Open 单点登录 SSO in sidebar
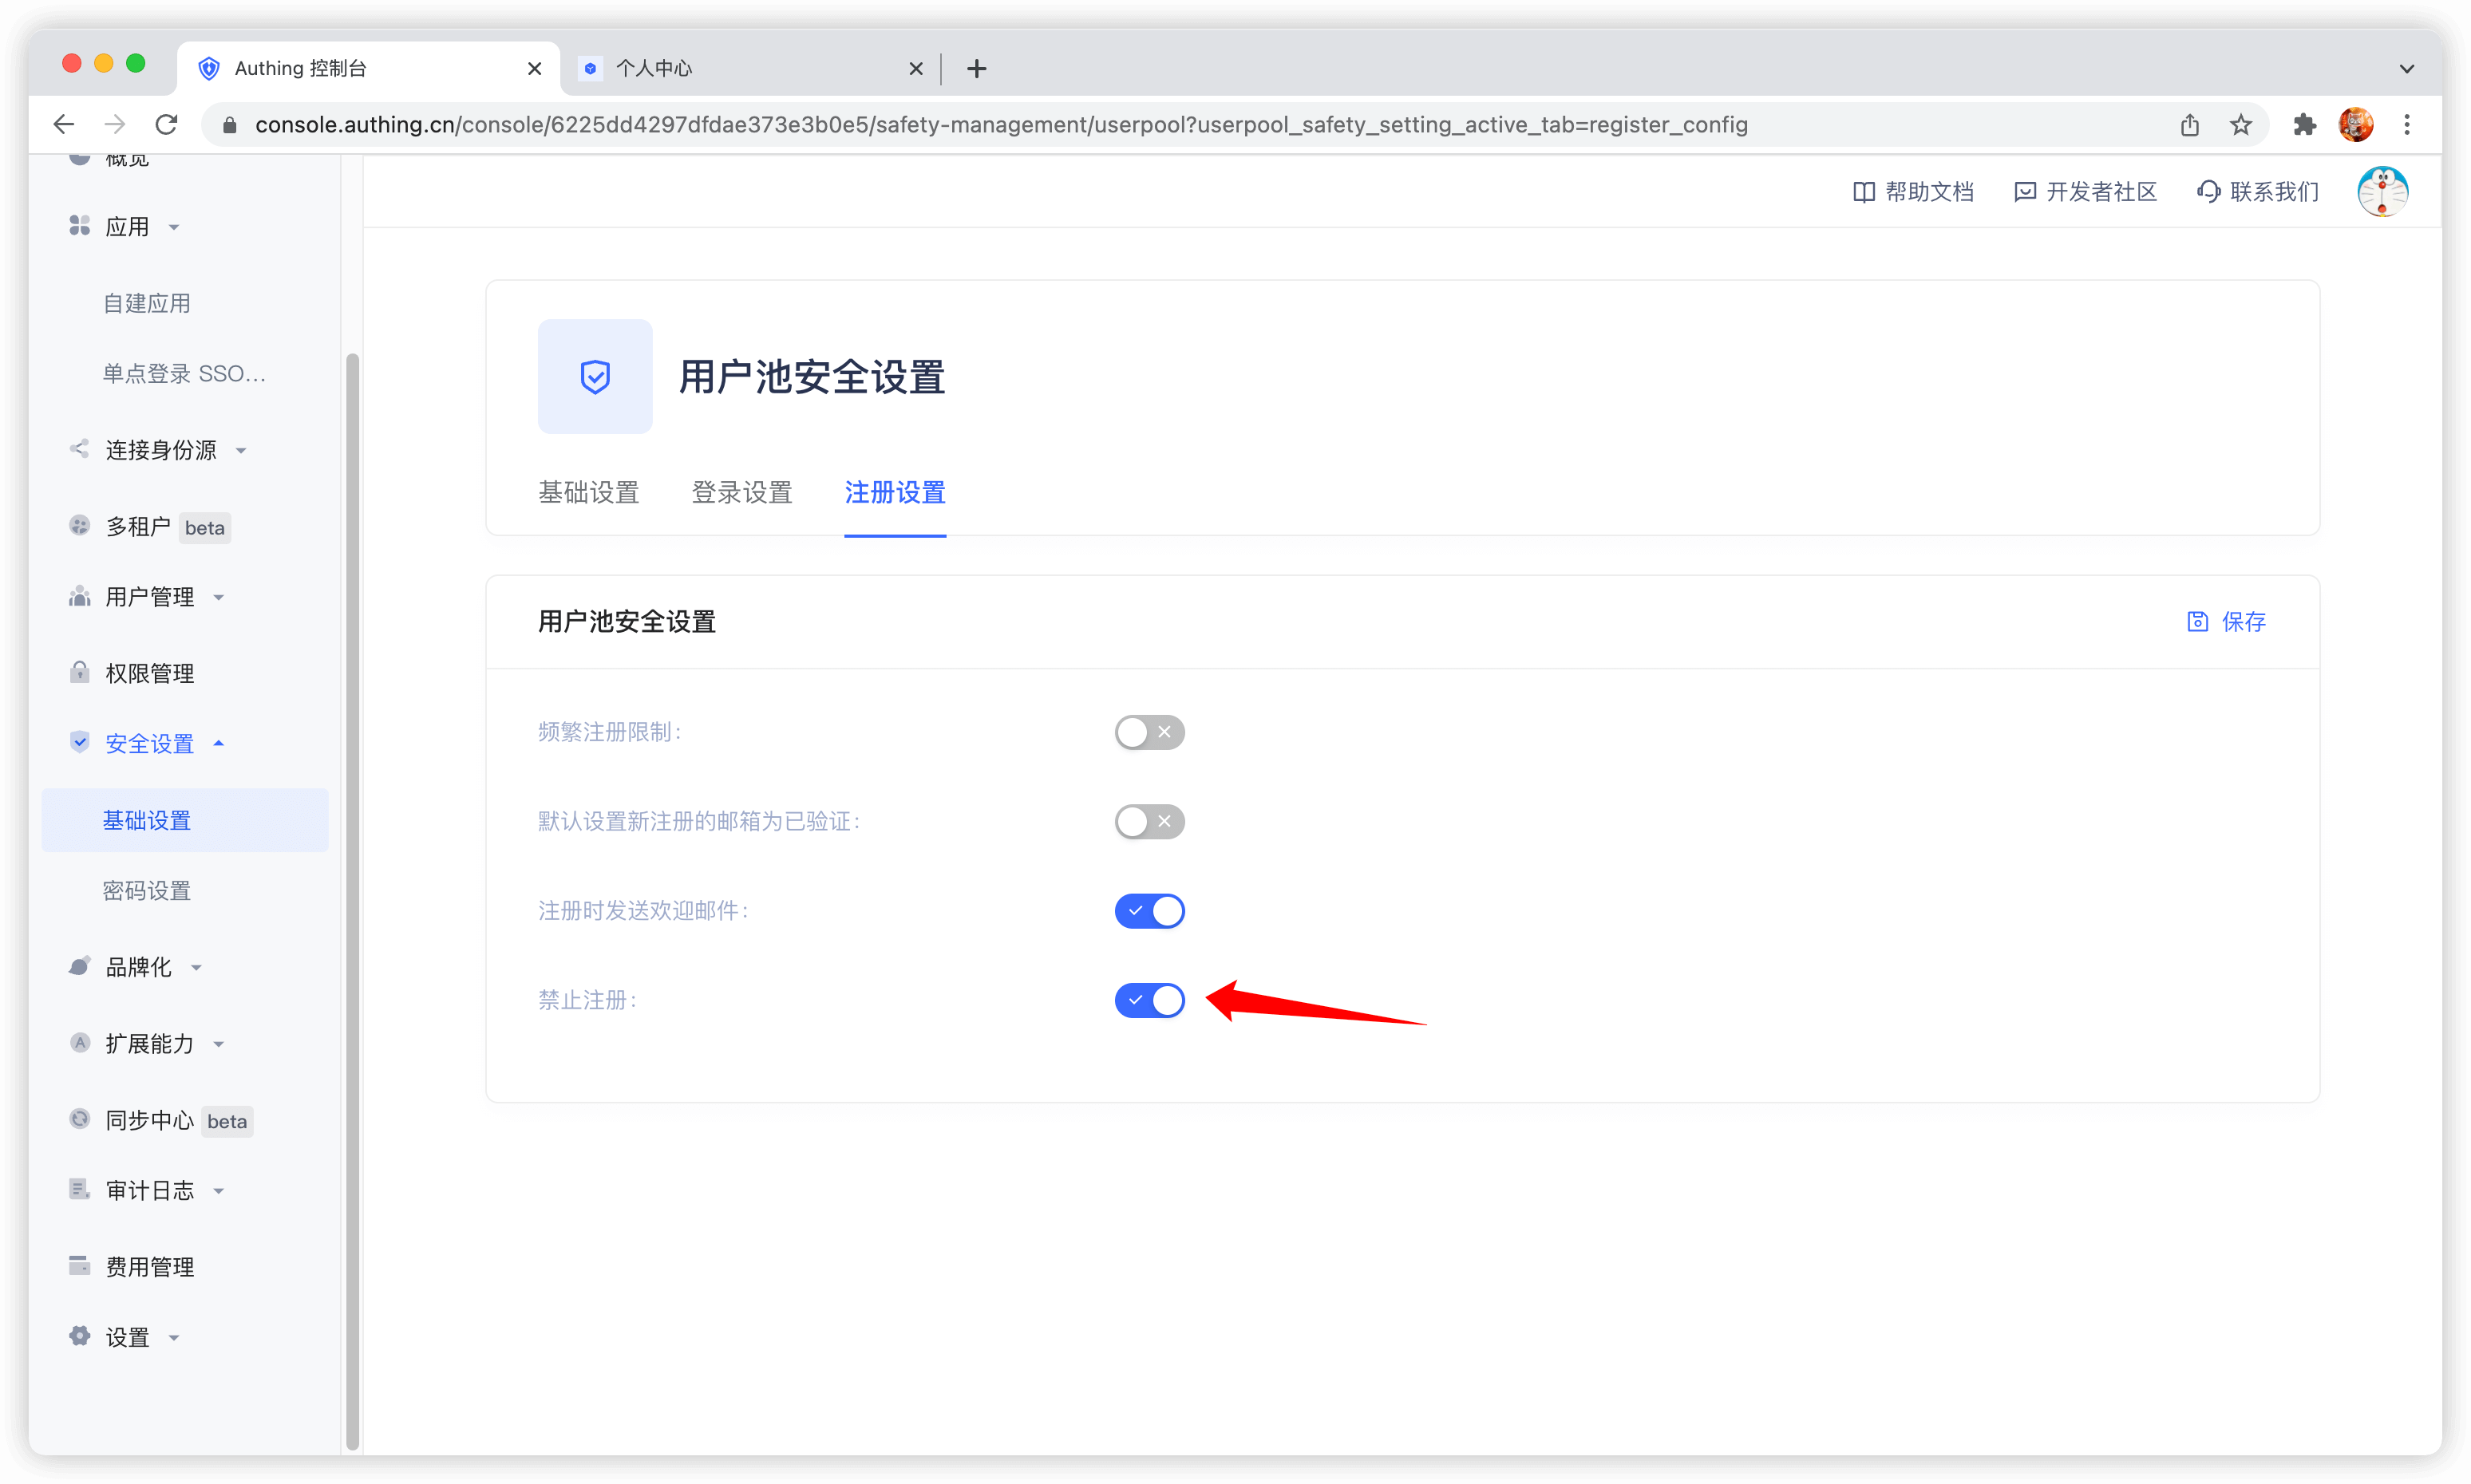The width and height of the screenshot is (2471, 1484). 185,373
